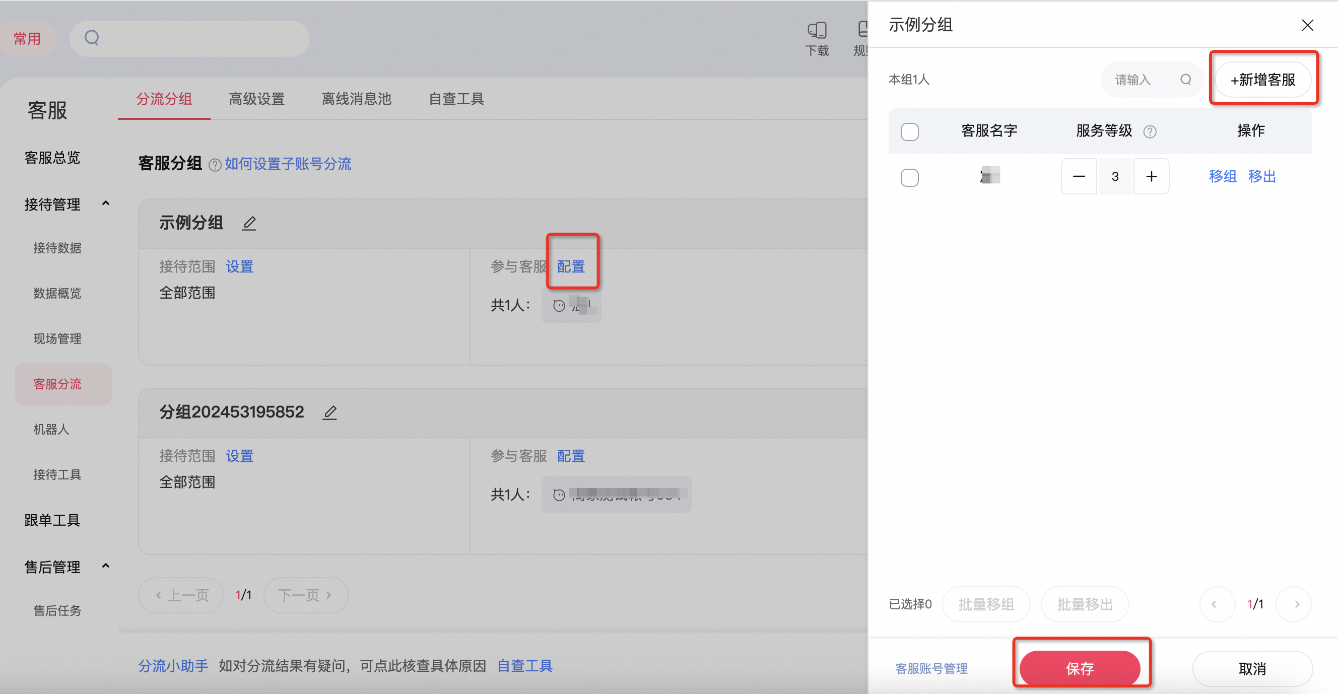The height and width of the screenshot is (694, 1338).
Task: Close the 示例分组 side panel
Action: click(x=1307, y=25)
